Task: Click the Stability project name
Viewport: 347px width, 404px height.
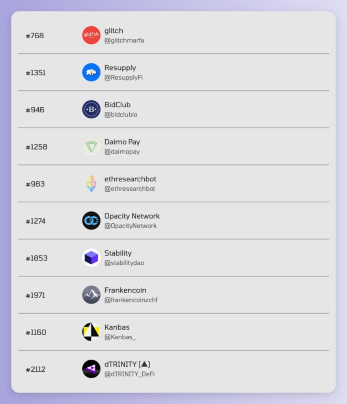Action: click(x=118, y=253)
